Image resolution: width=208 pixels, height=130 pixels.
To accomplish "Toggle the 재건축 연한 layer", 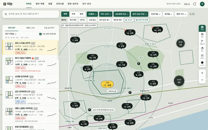I will click(x=117, y=20).
